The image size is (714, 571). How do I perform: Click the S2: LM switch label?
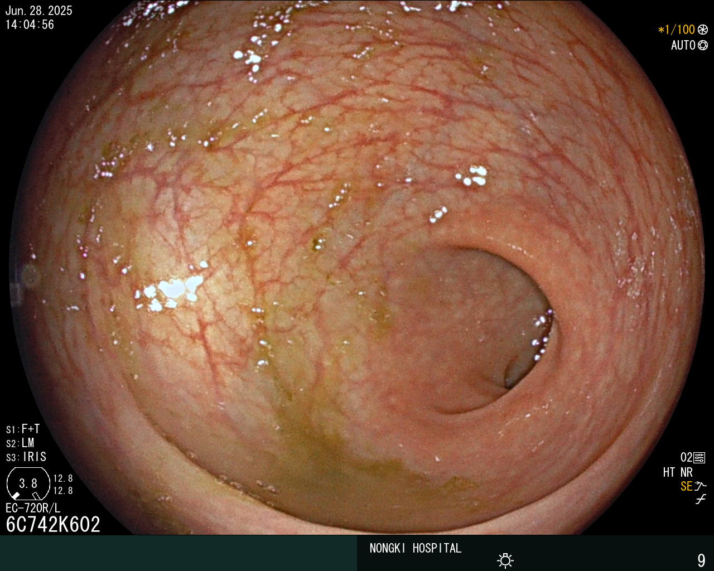(20, 443)
